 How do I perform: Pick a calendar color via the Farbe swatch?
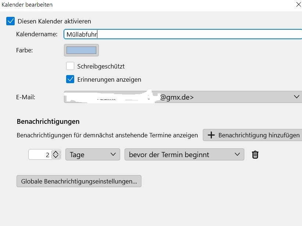coord(81,50)
